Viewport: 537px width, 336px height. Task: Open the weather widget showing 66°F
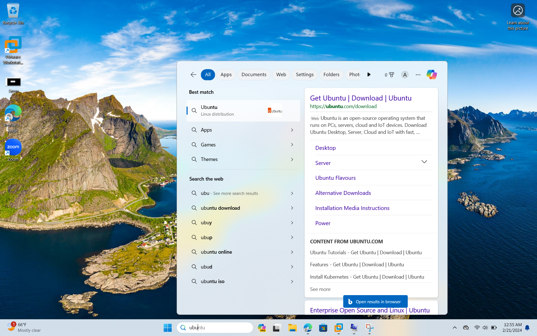(24, 328)
